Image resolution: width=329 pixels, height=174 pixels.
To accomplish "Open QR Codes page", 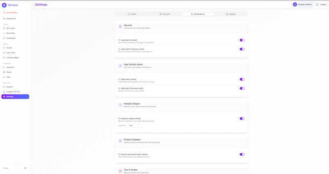I will pos(11,28).
